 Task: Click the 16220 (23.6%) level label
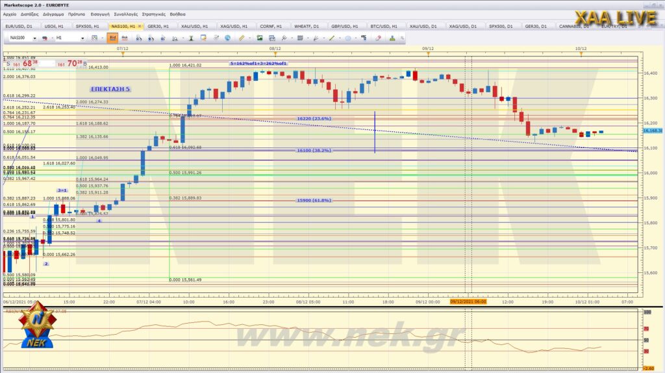[x=314, y=119]
